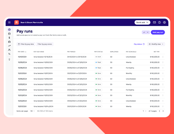Click Fortnightly schedule in the 10/04/2024 row

(x=130, y=90)
